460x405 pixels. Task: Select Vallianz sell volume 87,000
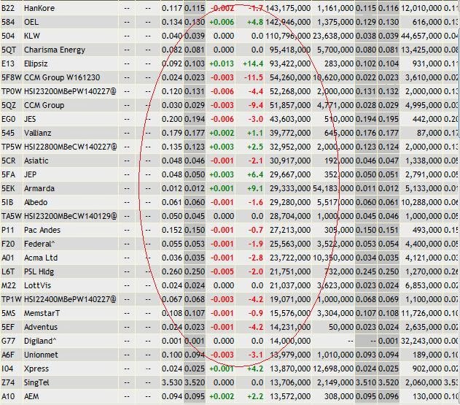click(x=429, y=133)
